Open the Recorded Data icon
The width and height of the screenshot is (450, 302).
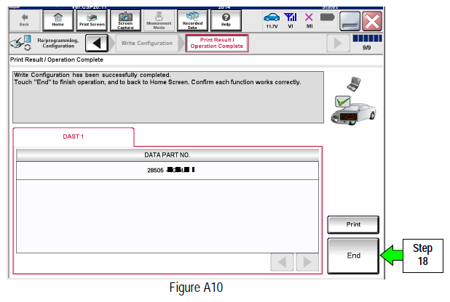192,20
